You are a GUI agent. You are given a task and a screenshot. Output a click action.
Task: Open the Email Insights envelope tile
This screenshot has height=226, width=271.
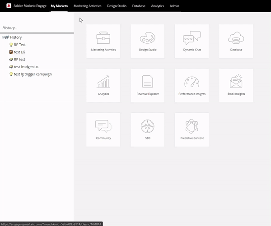[236, 85]
